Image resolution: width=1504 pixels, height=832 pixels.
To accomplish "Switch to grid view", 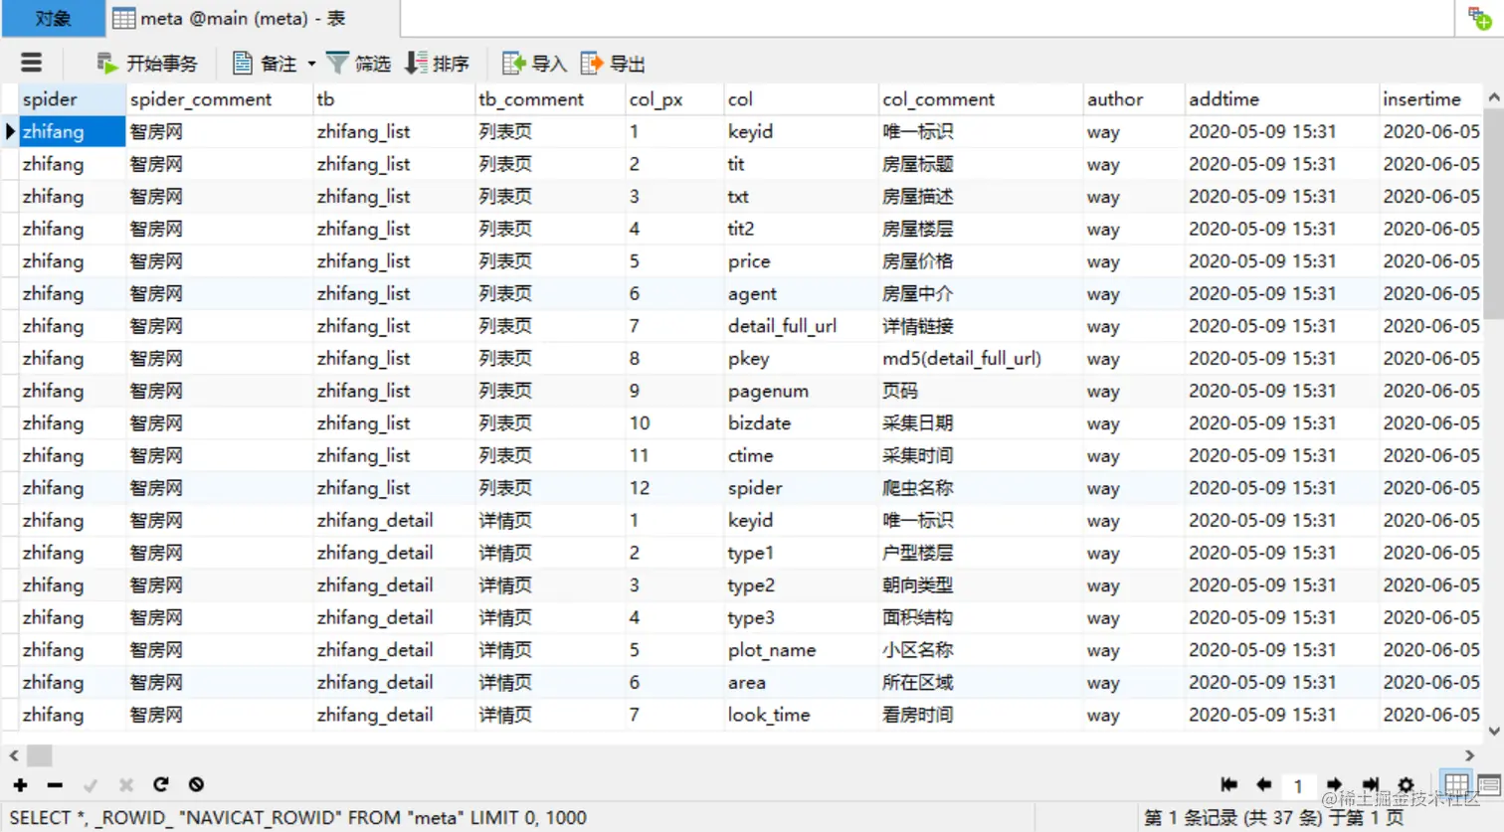I will pyautogui.click(x=1456, y=784).
